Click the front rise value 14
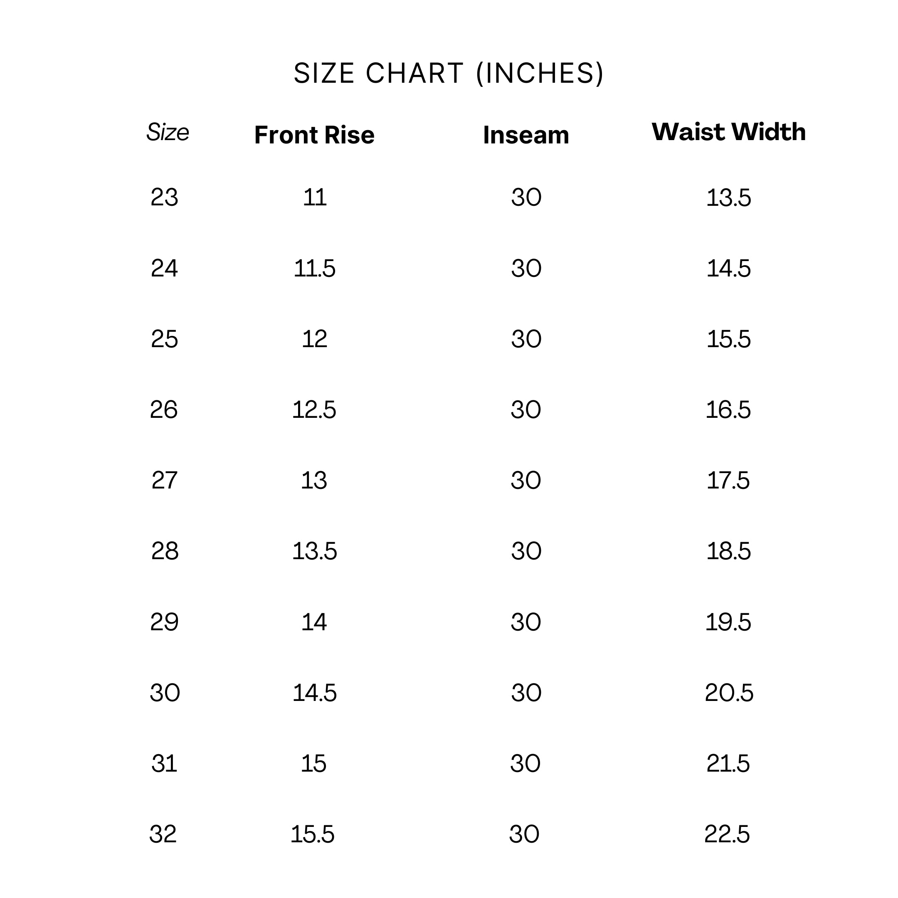Image resolution: width=898 pixels, height=898 pixels. coord(314,622)
